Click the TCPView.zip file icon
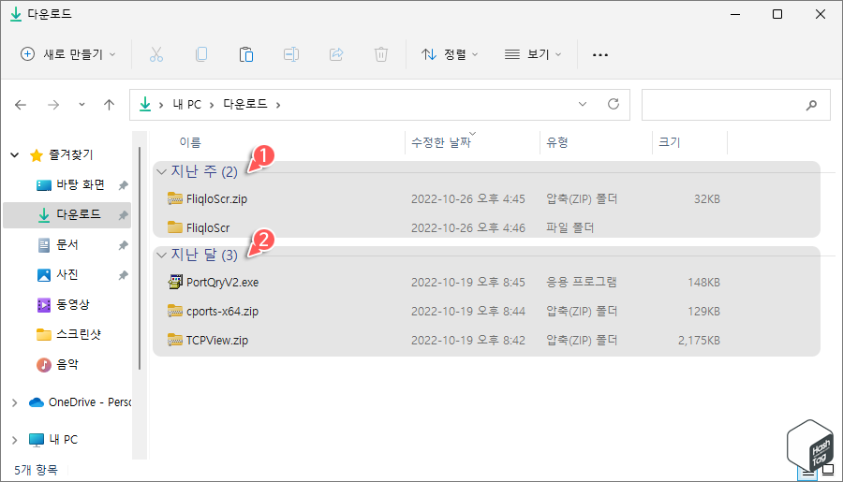This screenshot has width=843, height=482. (175, 340)
